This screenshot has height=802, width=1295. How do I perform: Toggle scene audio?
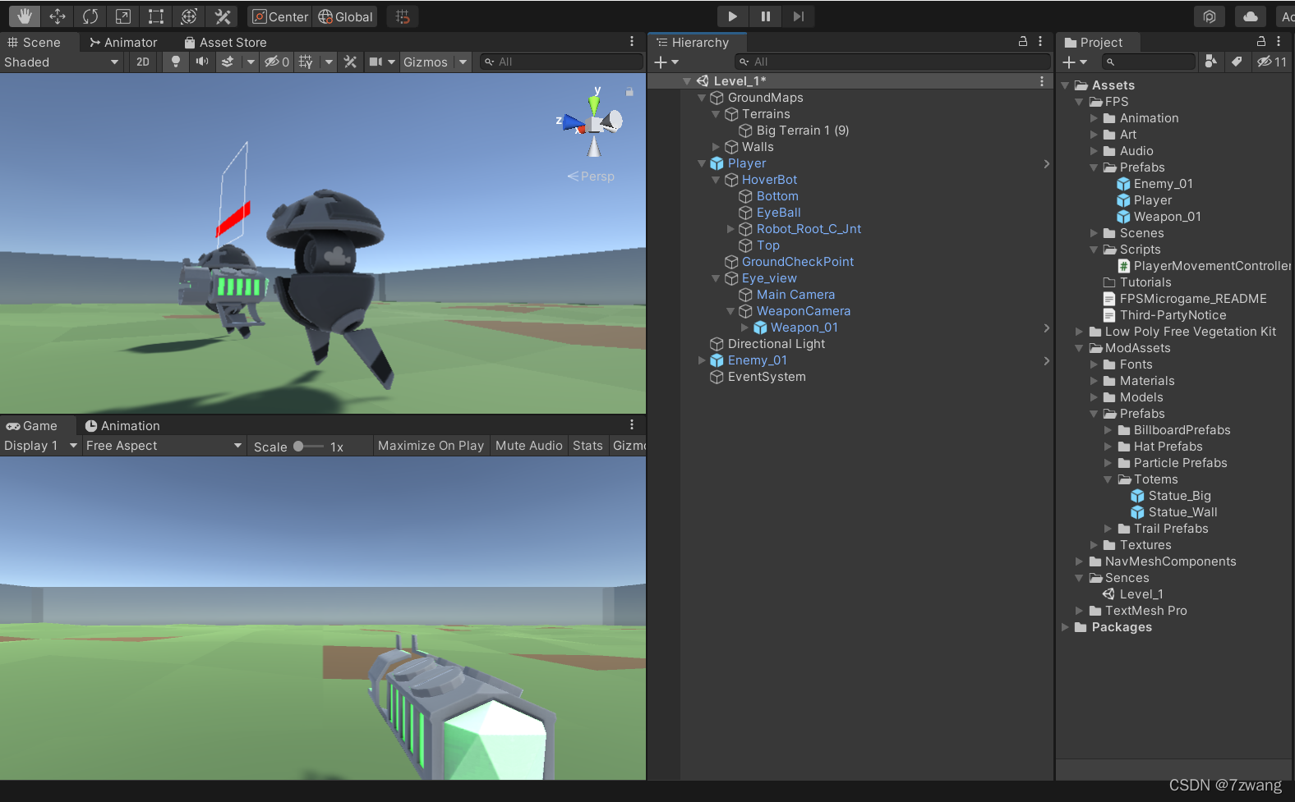(202, 62)
